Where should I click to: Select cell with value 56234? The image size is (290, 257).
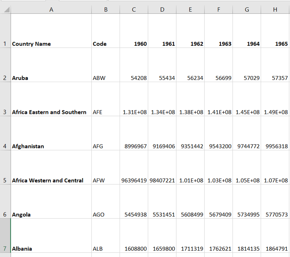pyautogui.click(x=190, y=65)
